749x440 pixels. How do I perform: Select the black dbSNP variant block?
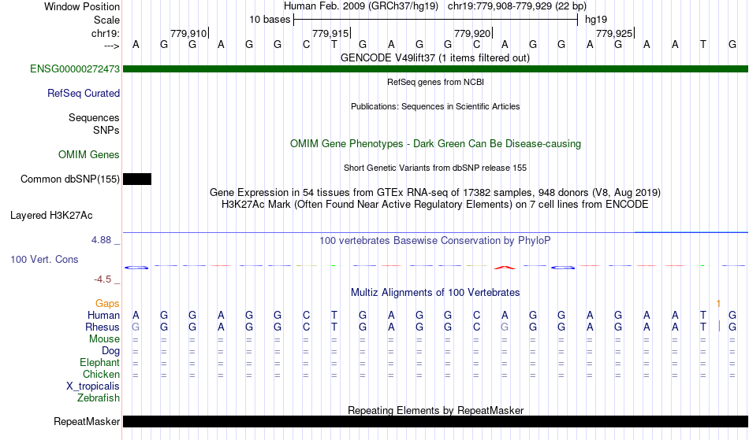pos(137,179)
